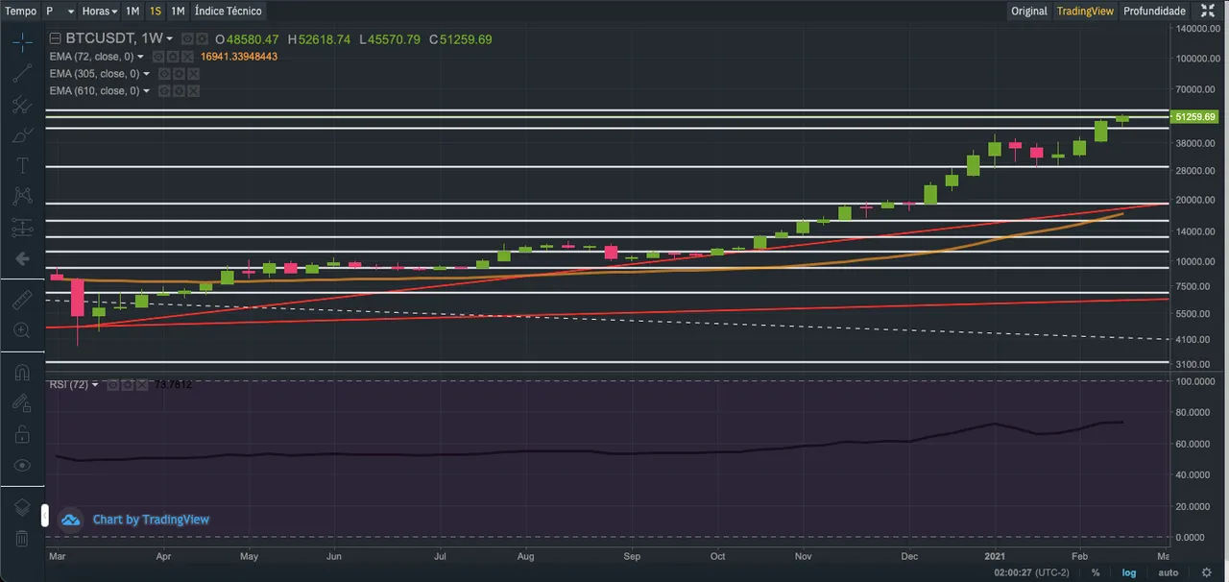Open EMA 610 settings gear

[x=179, y=91]
